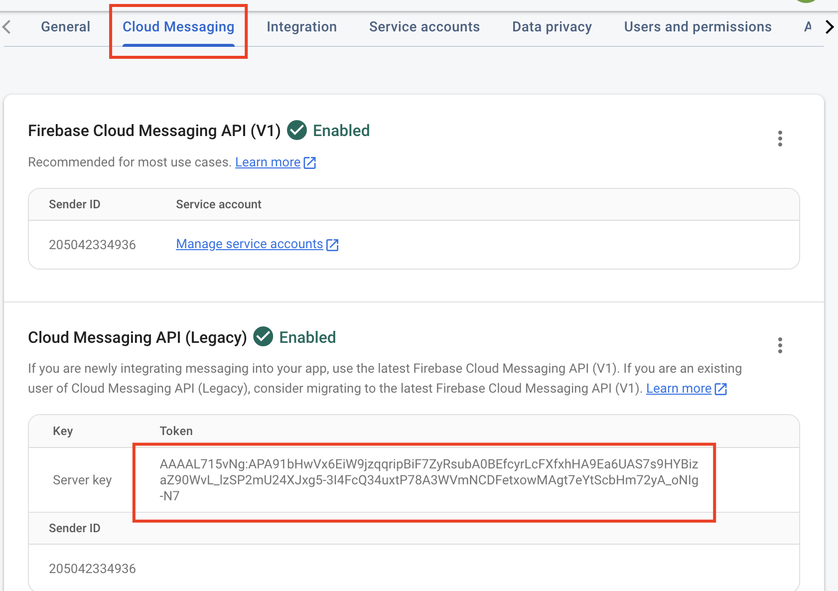Click the left chevron to scroll tabs back

coord(7,27)
